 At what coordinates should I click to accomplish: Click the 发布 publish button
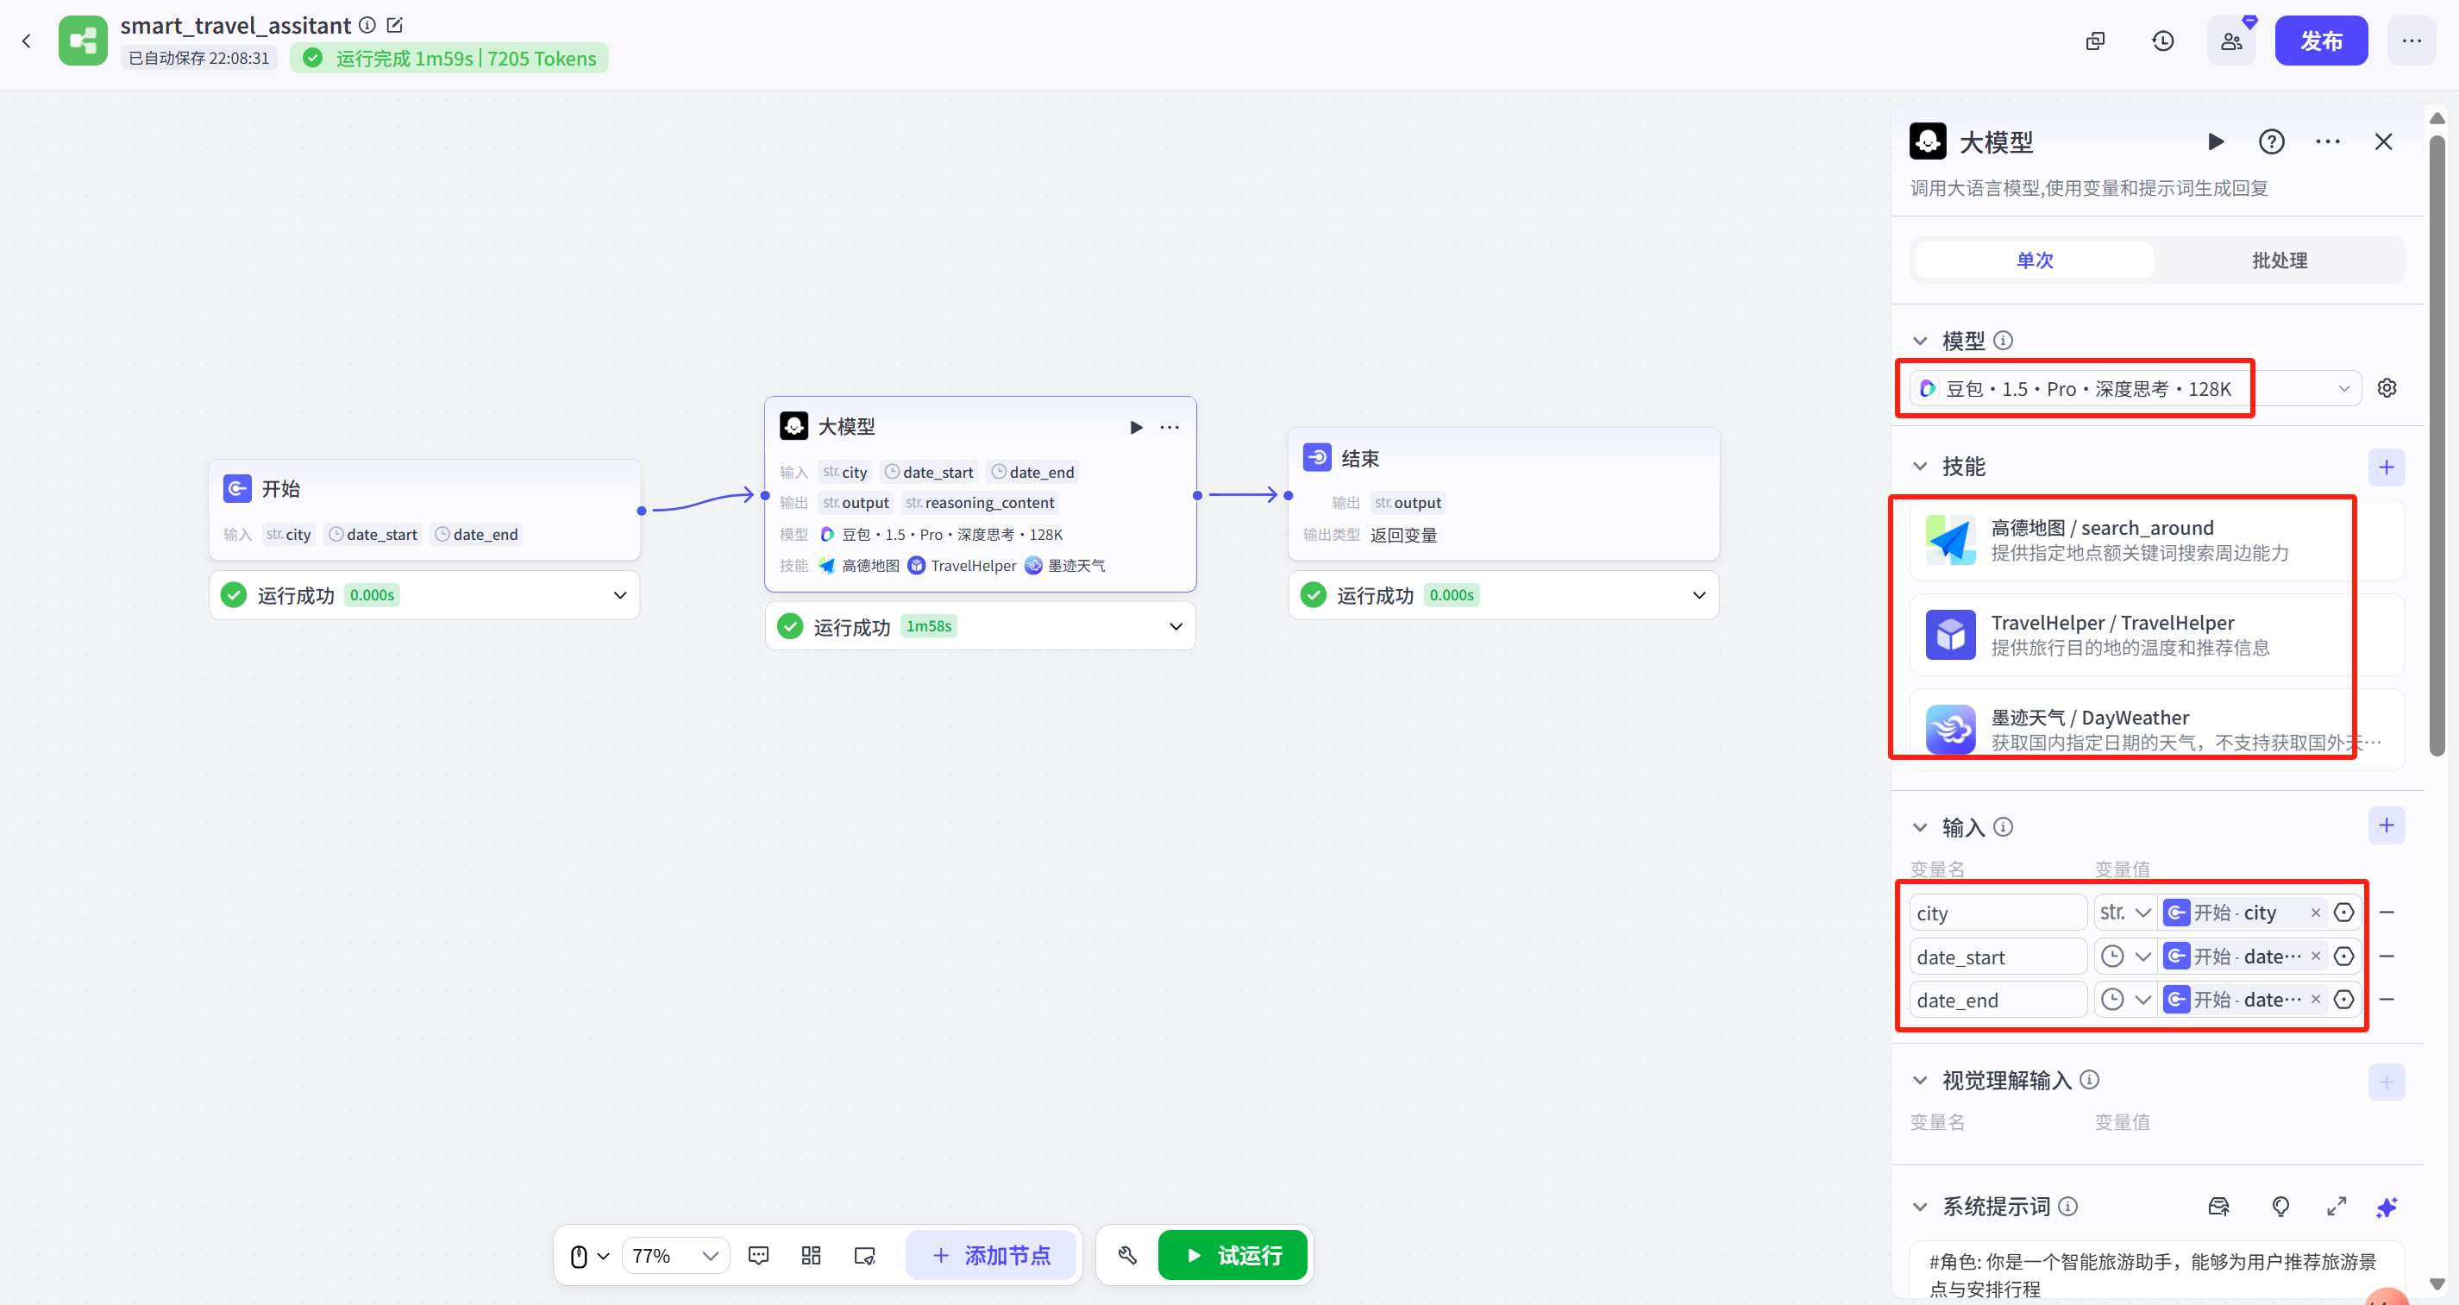[x=2321, y=41]
